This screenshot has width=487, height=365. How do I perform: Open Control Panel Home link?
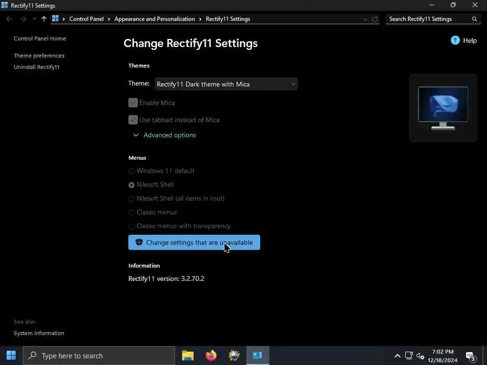click(40, 38)
